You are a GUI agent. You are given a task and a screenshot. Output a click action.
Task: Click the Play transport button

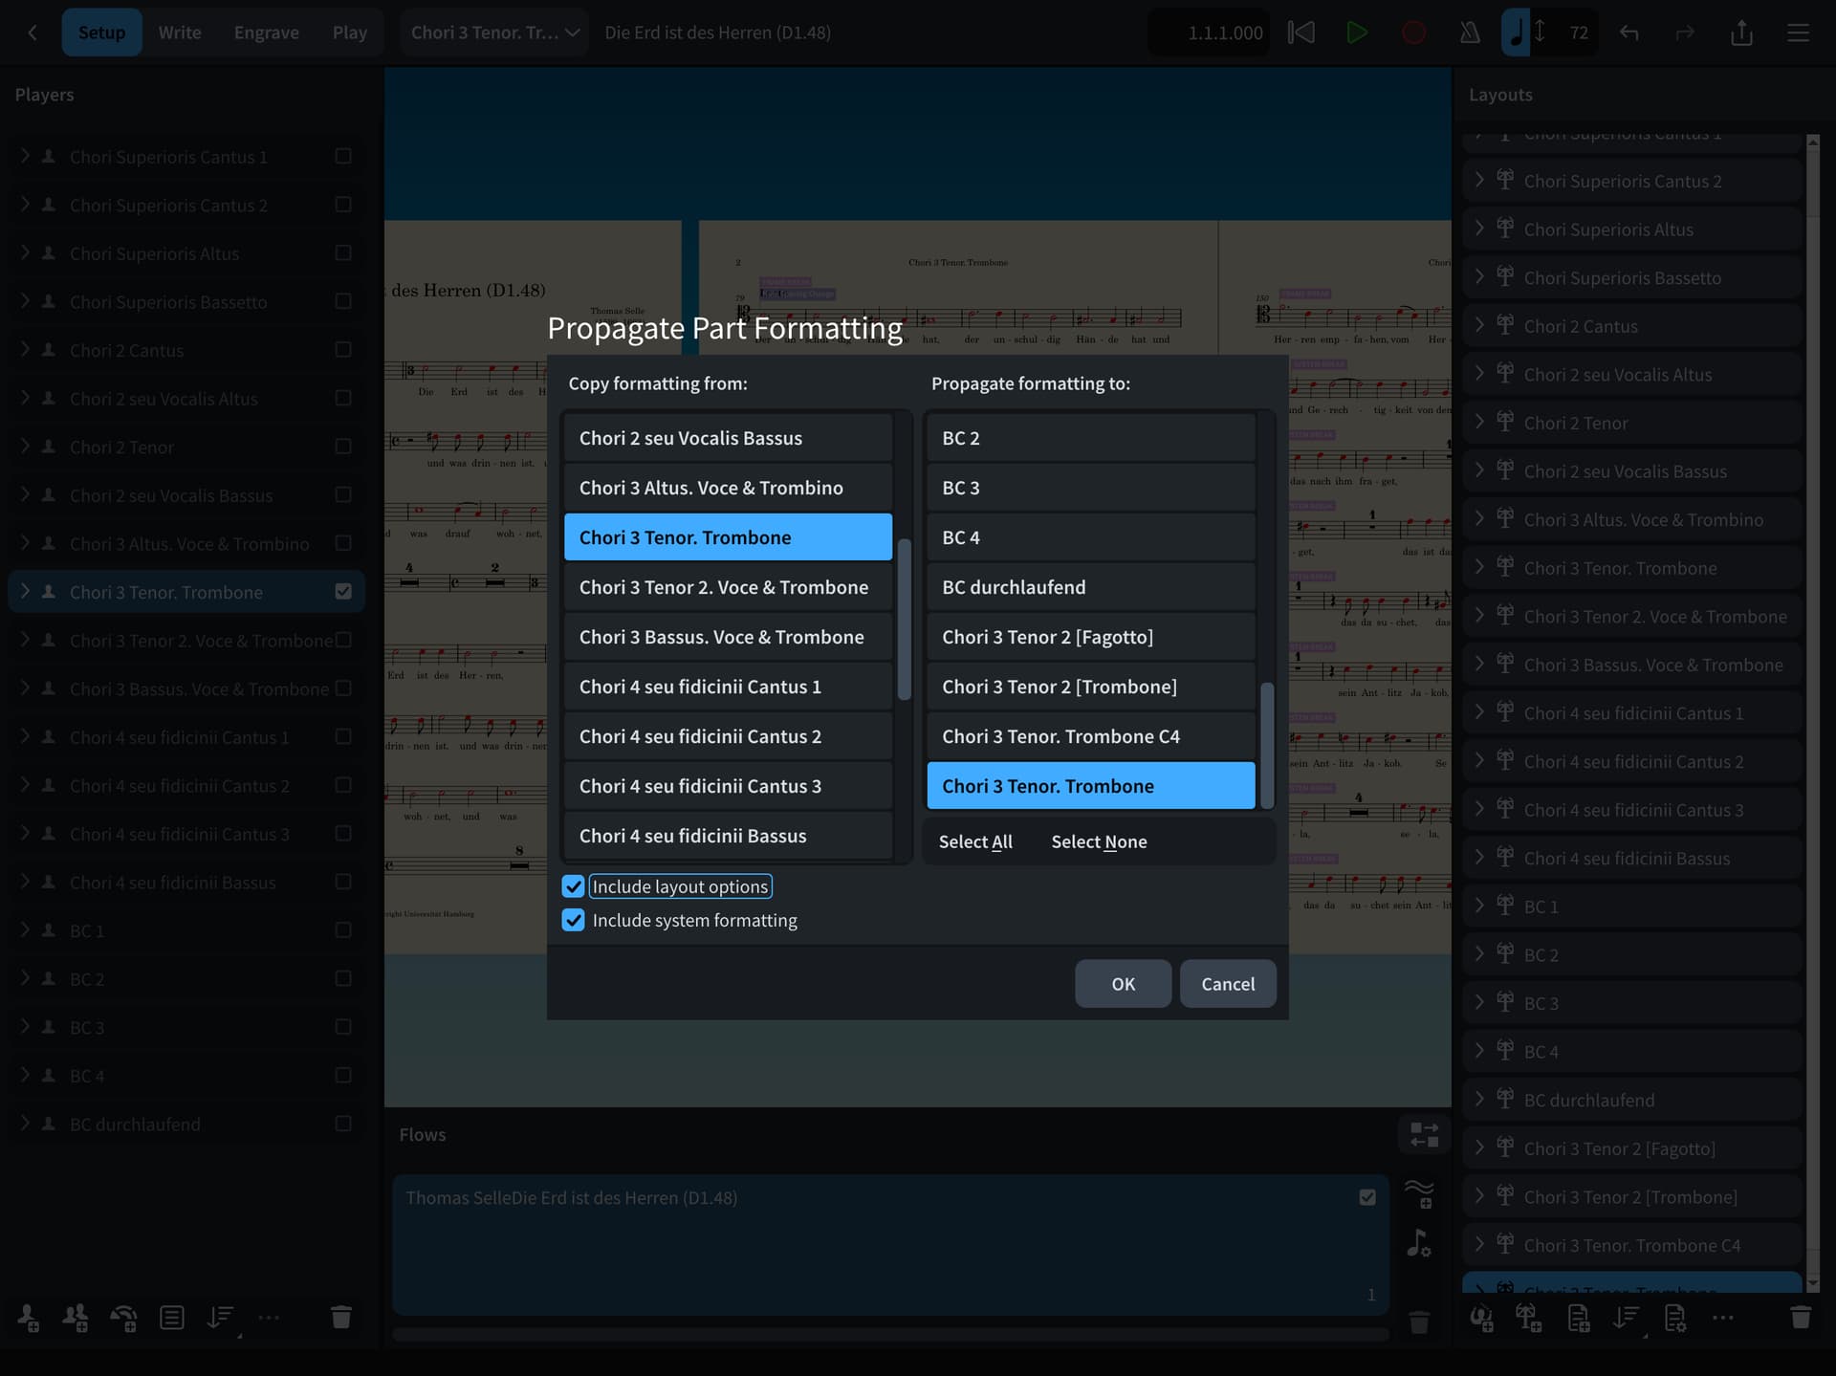pos(1356,33)
